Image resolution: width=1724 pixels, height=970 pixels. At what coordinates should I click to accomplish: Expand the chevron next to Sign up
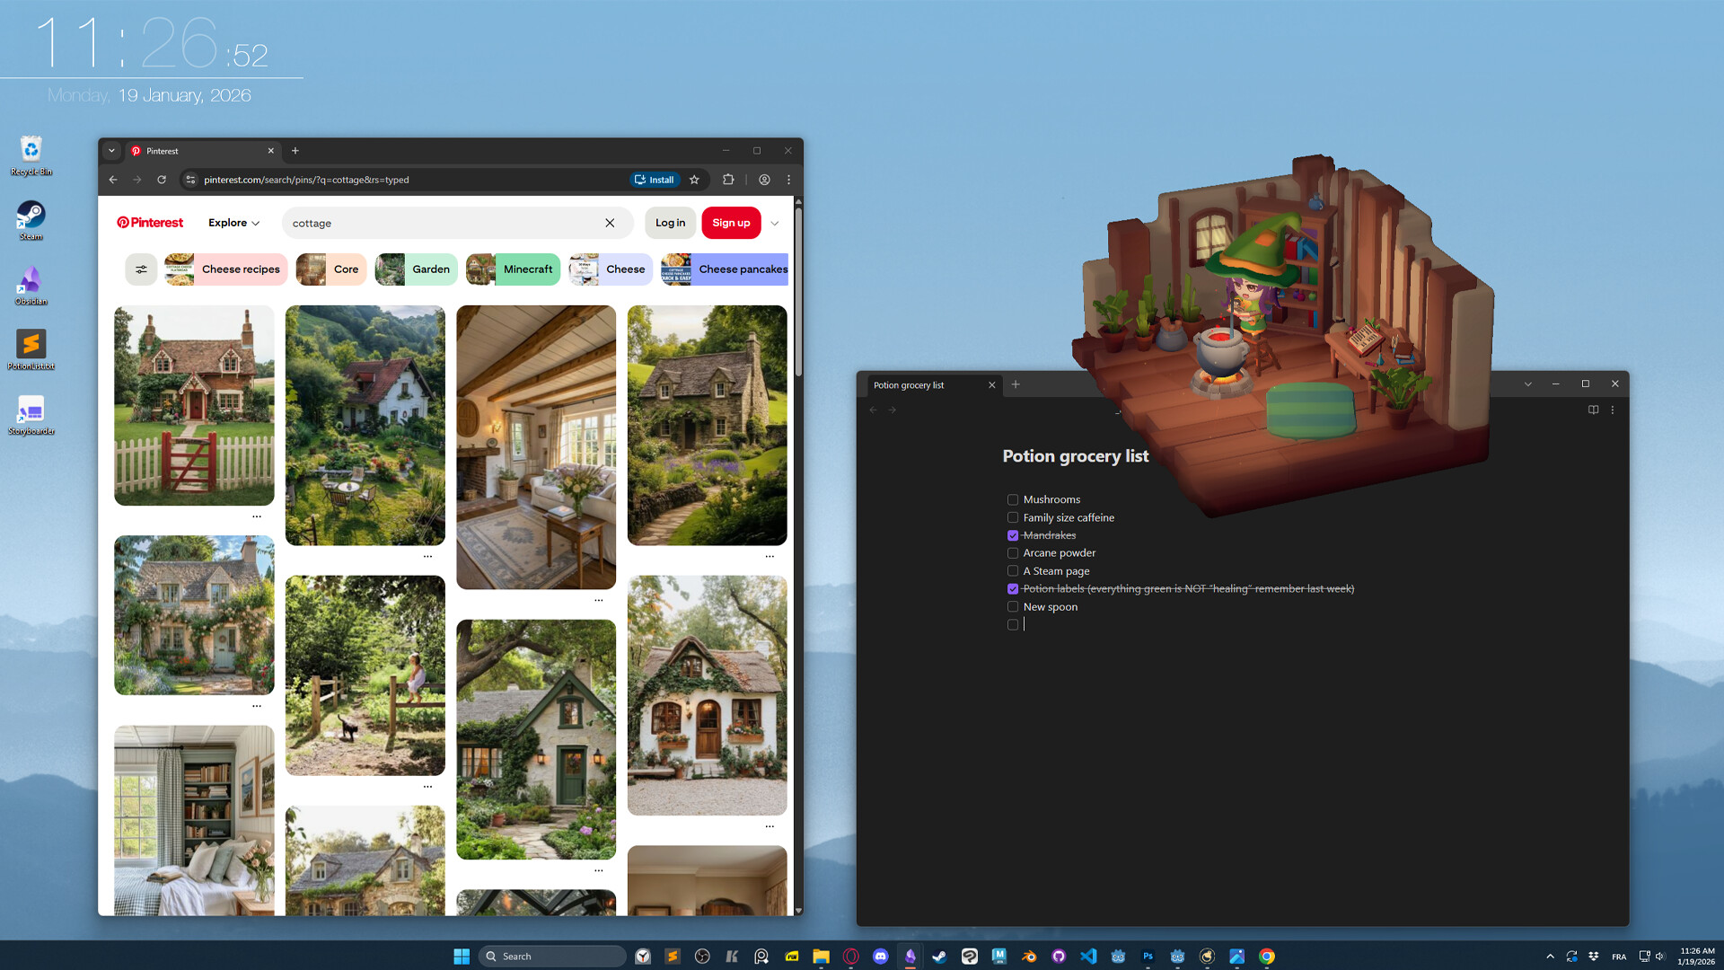774,223
